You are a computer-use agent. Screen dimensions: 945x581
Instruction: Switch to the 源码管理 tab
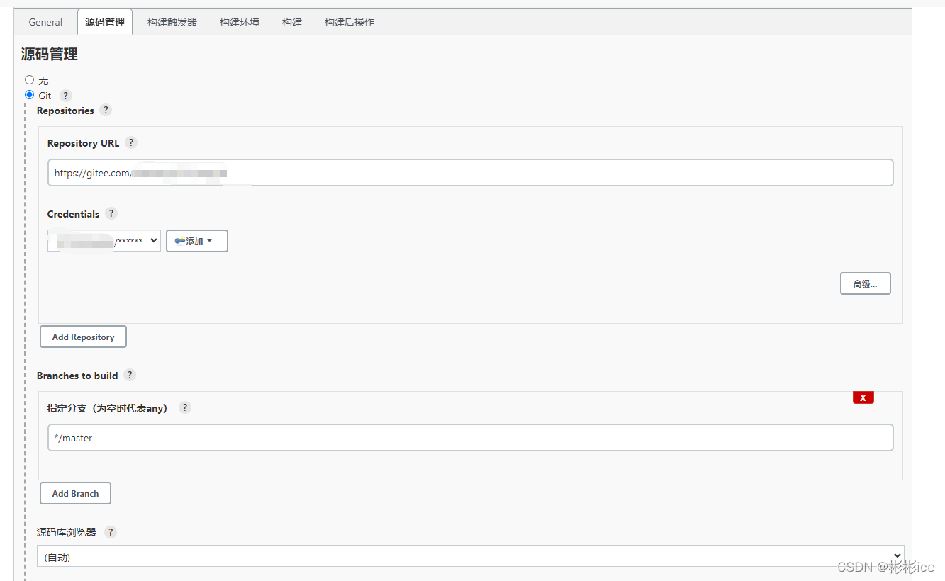(x=105, y=22)
